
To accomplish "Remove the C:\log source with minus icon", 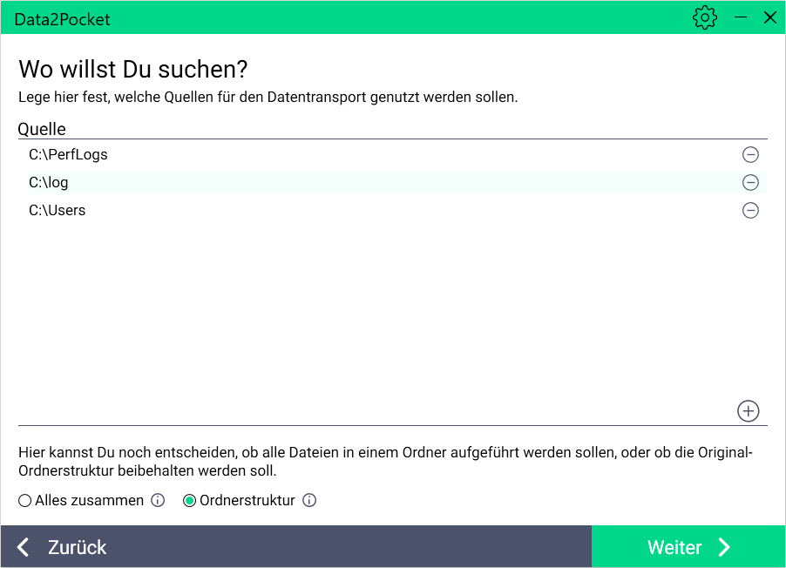I will tap(750, 183).
